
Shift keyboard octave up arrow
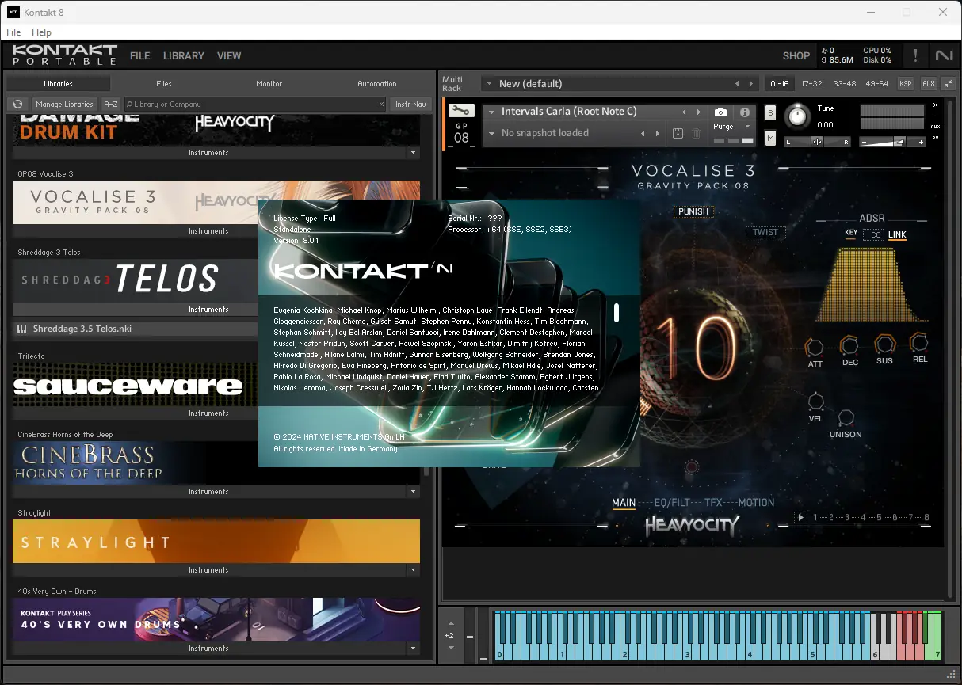tap(450, 623)
